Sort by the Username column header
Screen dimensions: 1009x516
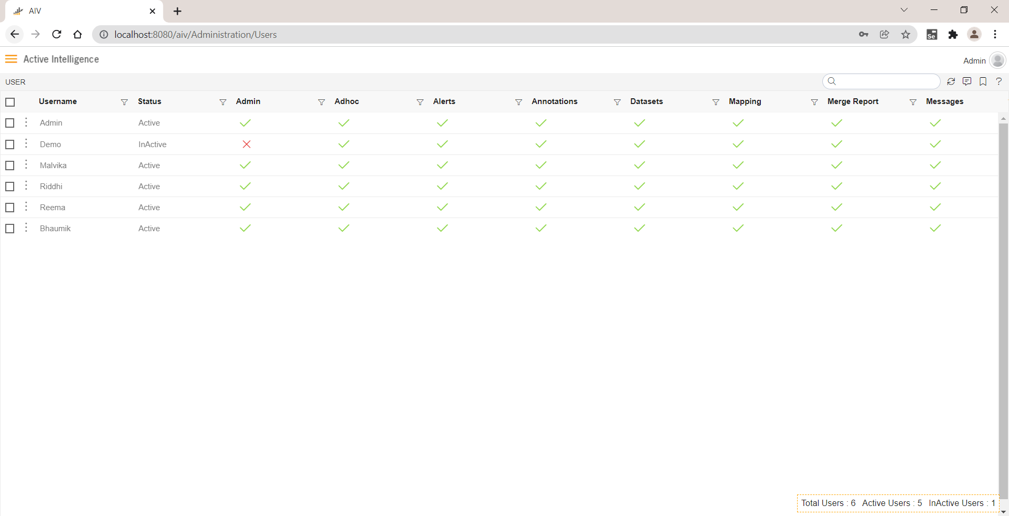58,101
